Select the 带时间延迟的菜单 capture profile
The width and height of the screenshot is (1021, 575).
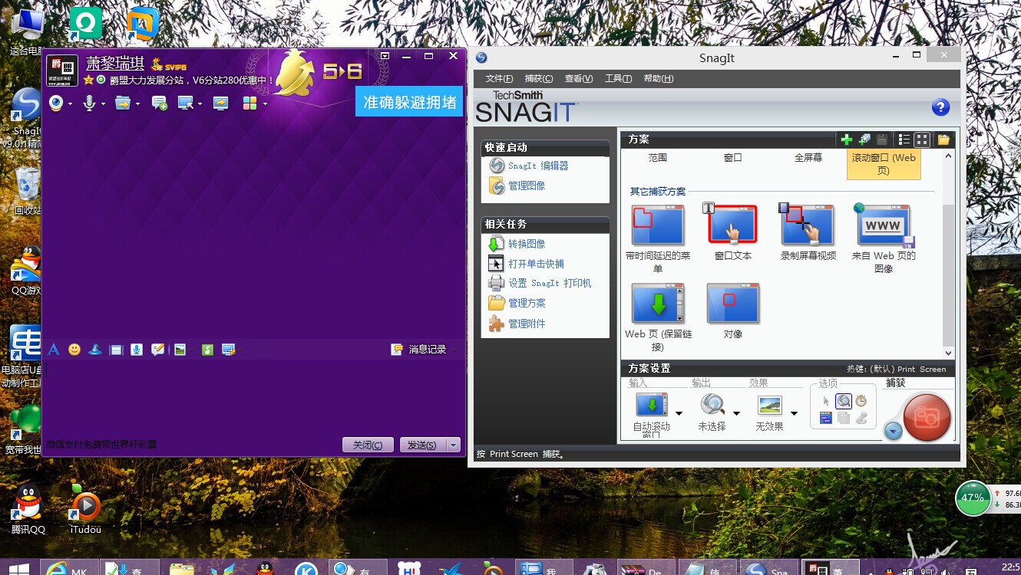[657, 238]
